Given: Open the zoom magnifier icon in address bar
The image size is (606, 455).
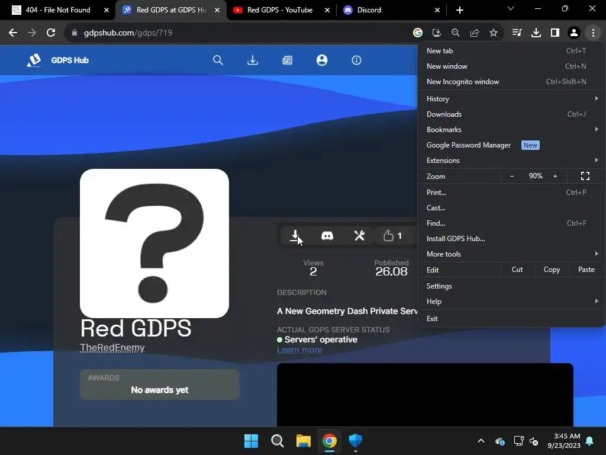Looking at the screenshot, I should [x=456, y=33].
